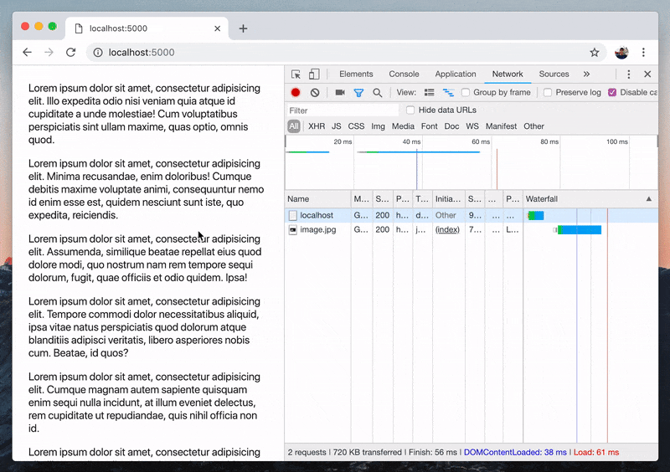Enable Group by frame checkbox
Screen dimensions: 670x472
point(466,92)
